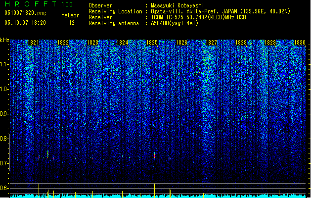Click the observer name Masayuki Kobayashi
This screenshot has width=311, height=198.
tap(178, 5)
